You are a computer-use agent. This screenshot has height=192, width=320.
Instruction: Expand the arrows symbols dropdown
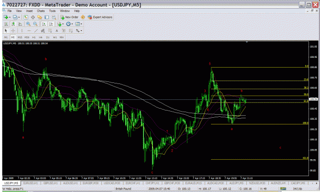pos(81,31)
